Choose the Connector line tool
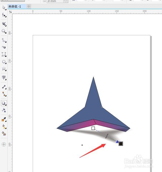Viewport: 162px width, 172px height. [4, 94]
